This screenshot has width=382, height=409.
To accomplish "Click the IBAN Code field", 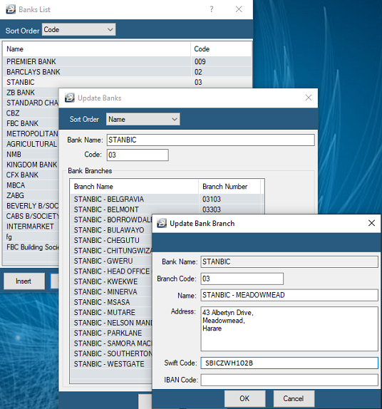I will (289, 380).
